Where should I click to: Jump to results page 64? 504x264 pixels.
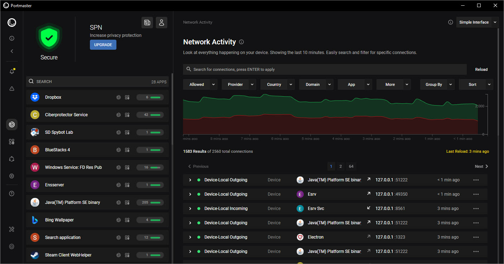(351, 166)
